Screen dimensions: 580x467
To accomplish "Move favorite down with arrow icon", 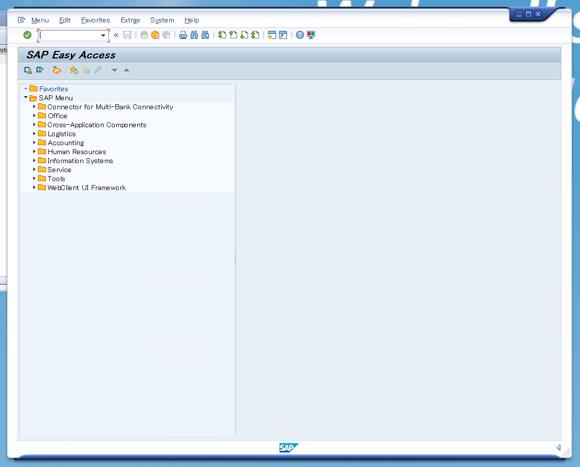I will point(115,70).
